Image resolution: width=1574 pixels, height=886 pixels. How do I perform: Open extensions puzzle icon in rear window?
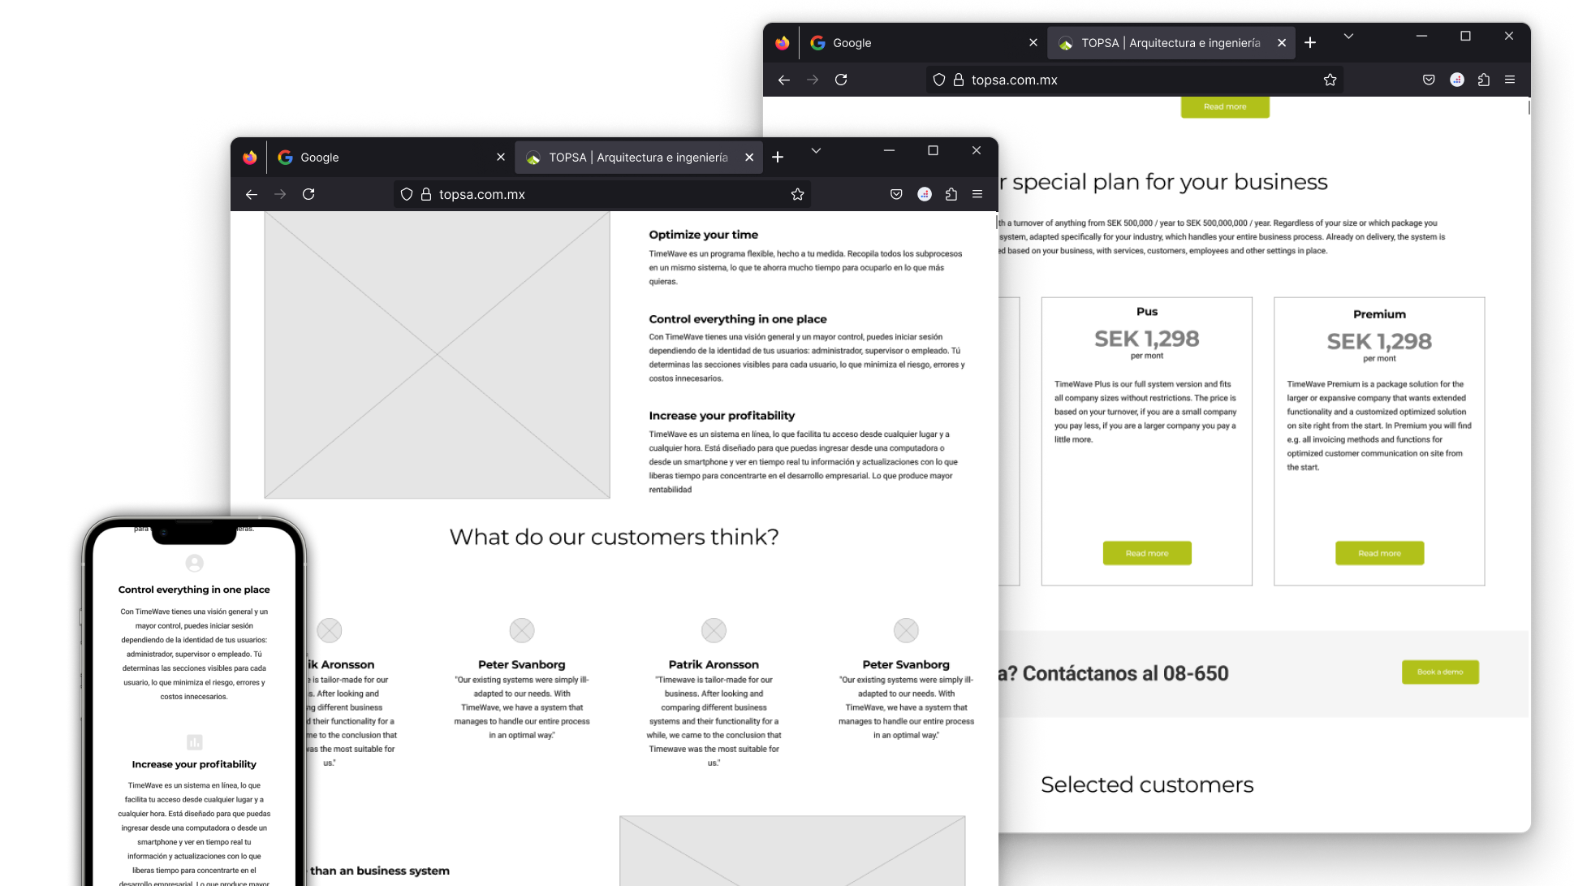[1484, 80]
